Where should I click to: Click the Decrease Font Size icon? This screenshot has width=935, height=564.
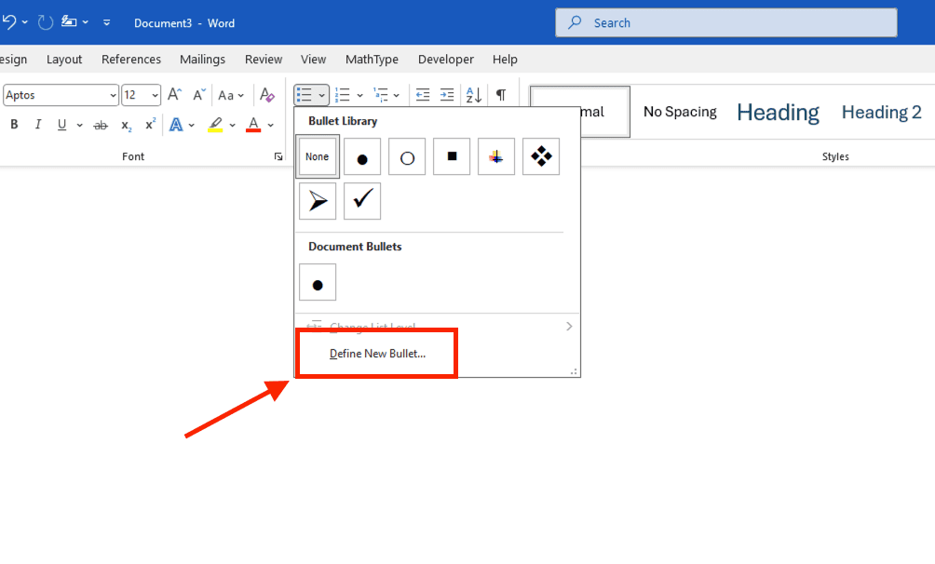coord(199,94)
